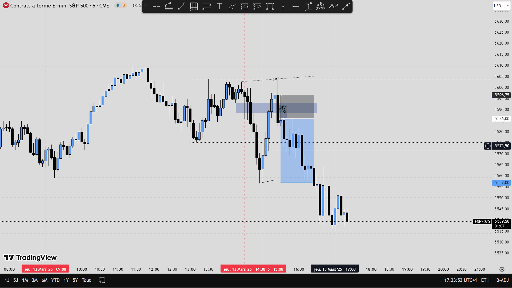Set range to Tout
The image size is (512, 288).
pos(86,280)
